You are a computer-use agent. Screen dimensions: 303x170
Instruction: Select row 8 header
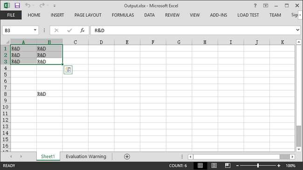[6, 94]
